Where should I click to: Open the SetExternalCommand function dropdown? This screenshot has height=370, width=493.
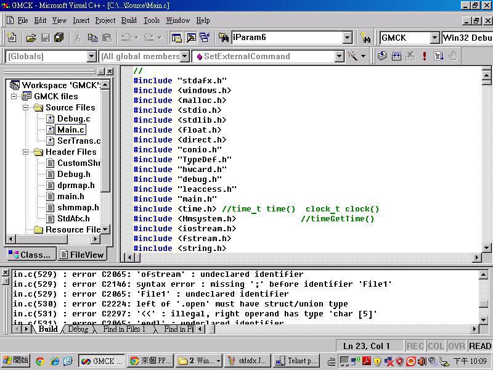(339, 56)
